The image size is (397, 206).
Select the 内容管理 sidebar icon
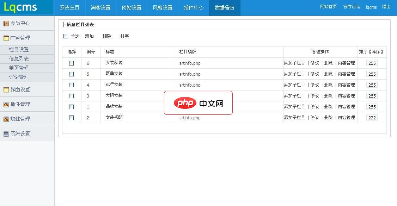pos(6,38)
